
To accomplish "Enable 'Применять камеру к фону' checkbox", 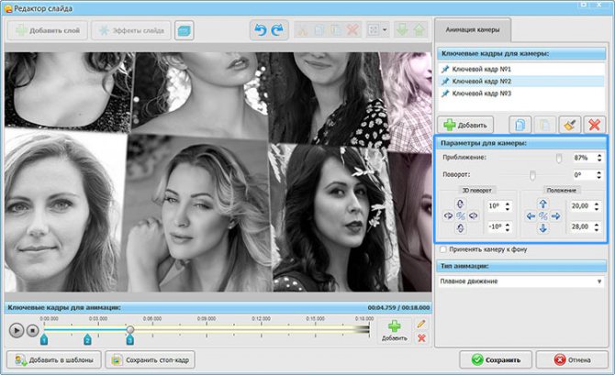I will click(x=444, y=249).
